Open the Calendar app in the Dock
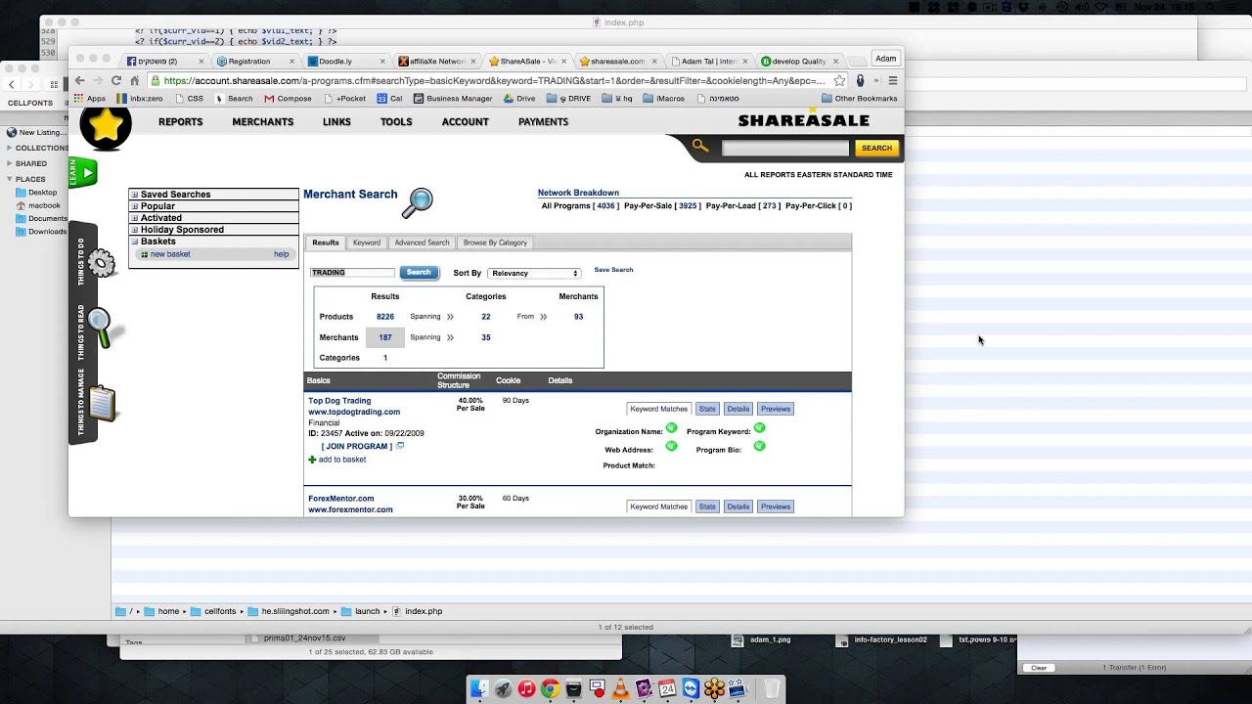1252x704 pixels. (667, 689)
